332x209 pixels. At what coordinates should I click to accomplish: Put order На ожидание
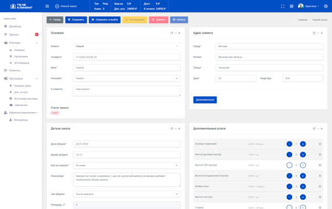pyautogui.click(x=135, y=20)
